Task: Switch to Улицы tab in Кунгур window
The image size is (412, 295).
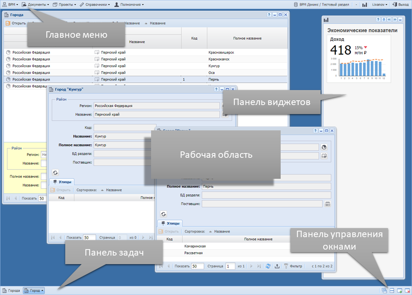Action: click(x=62, y=182)
